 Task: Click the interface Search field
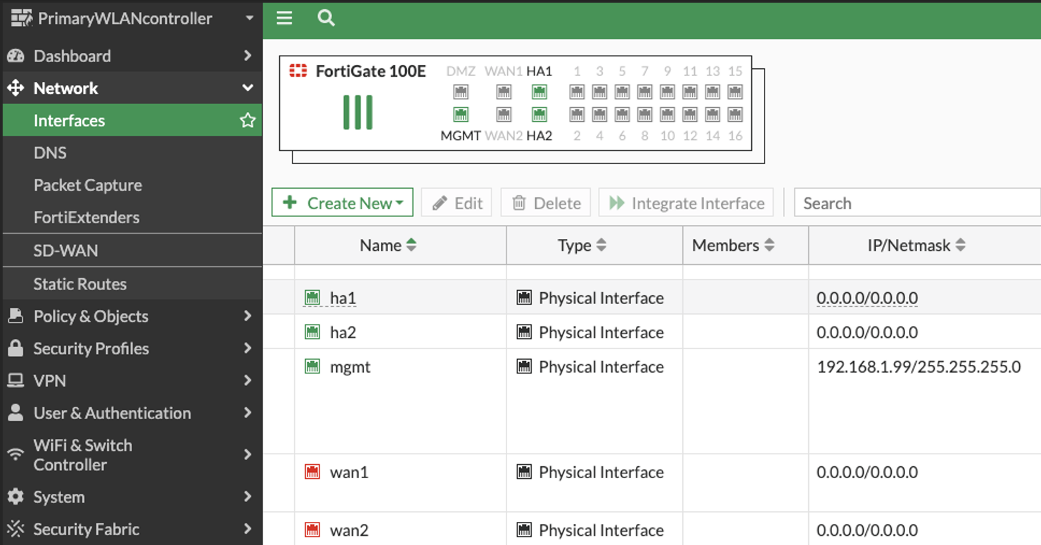917,203
